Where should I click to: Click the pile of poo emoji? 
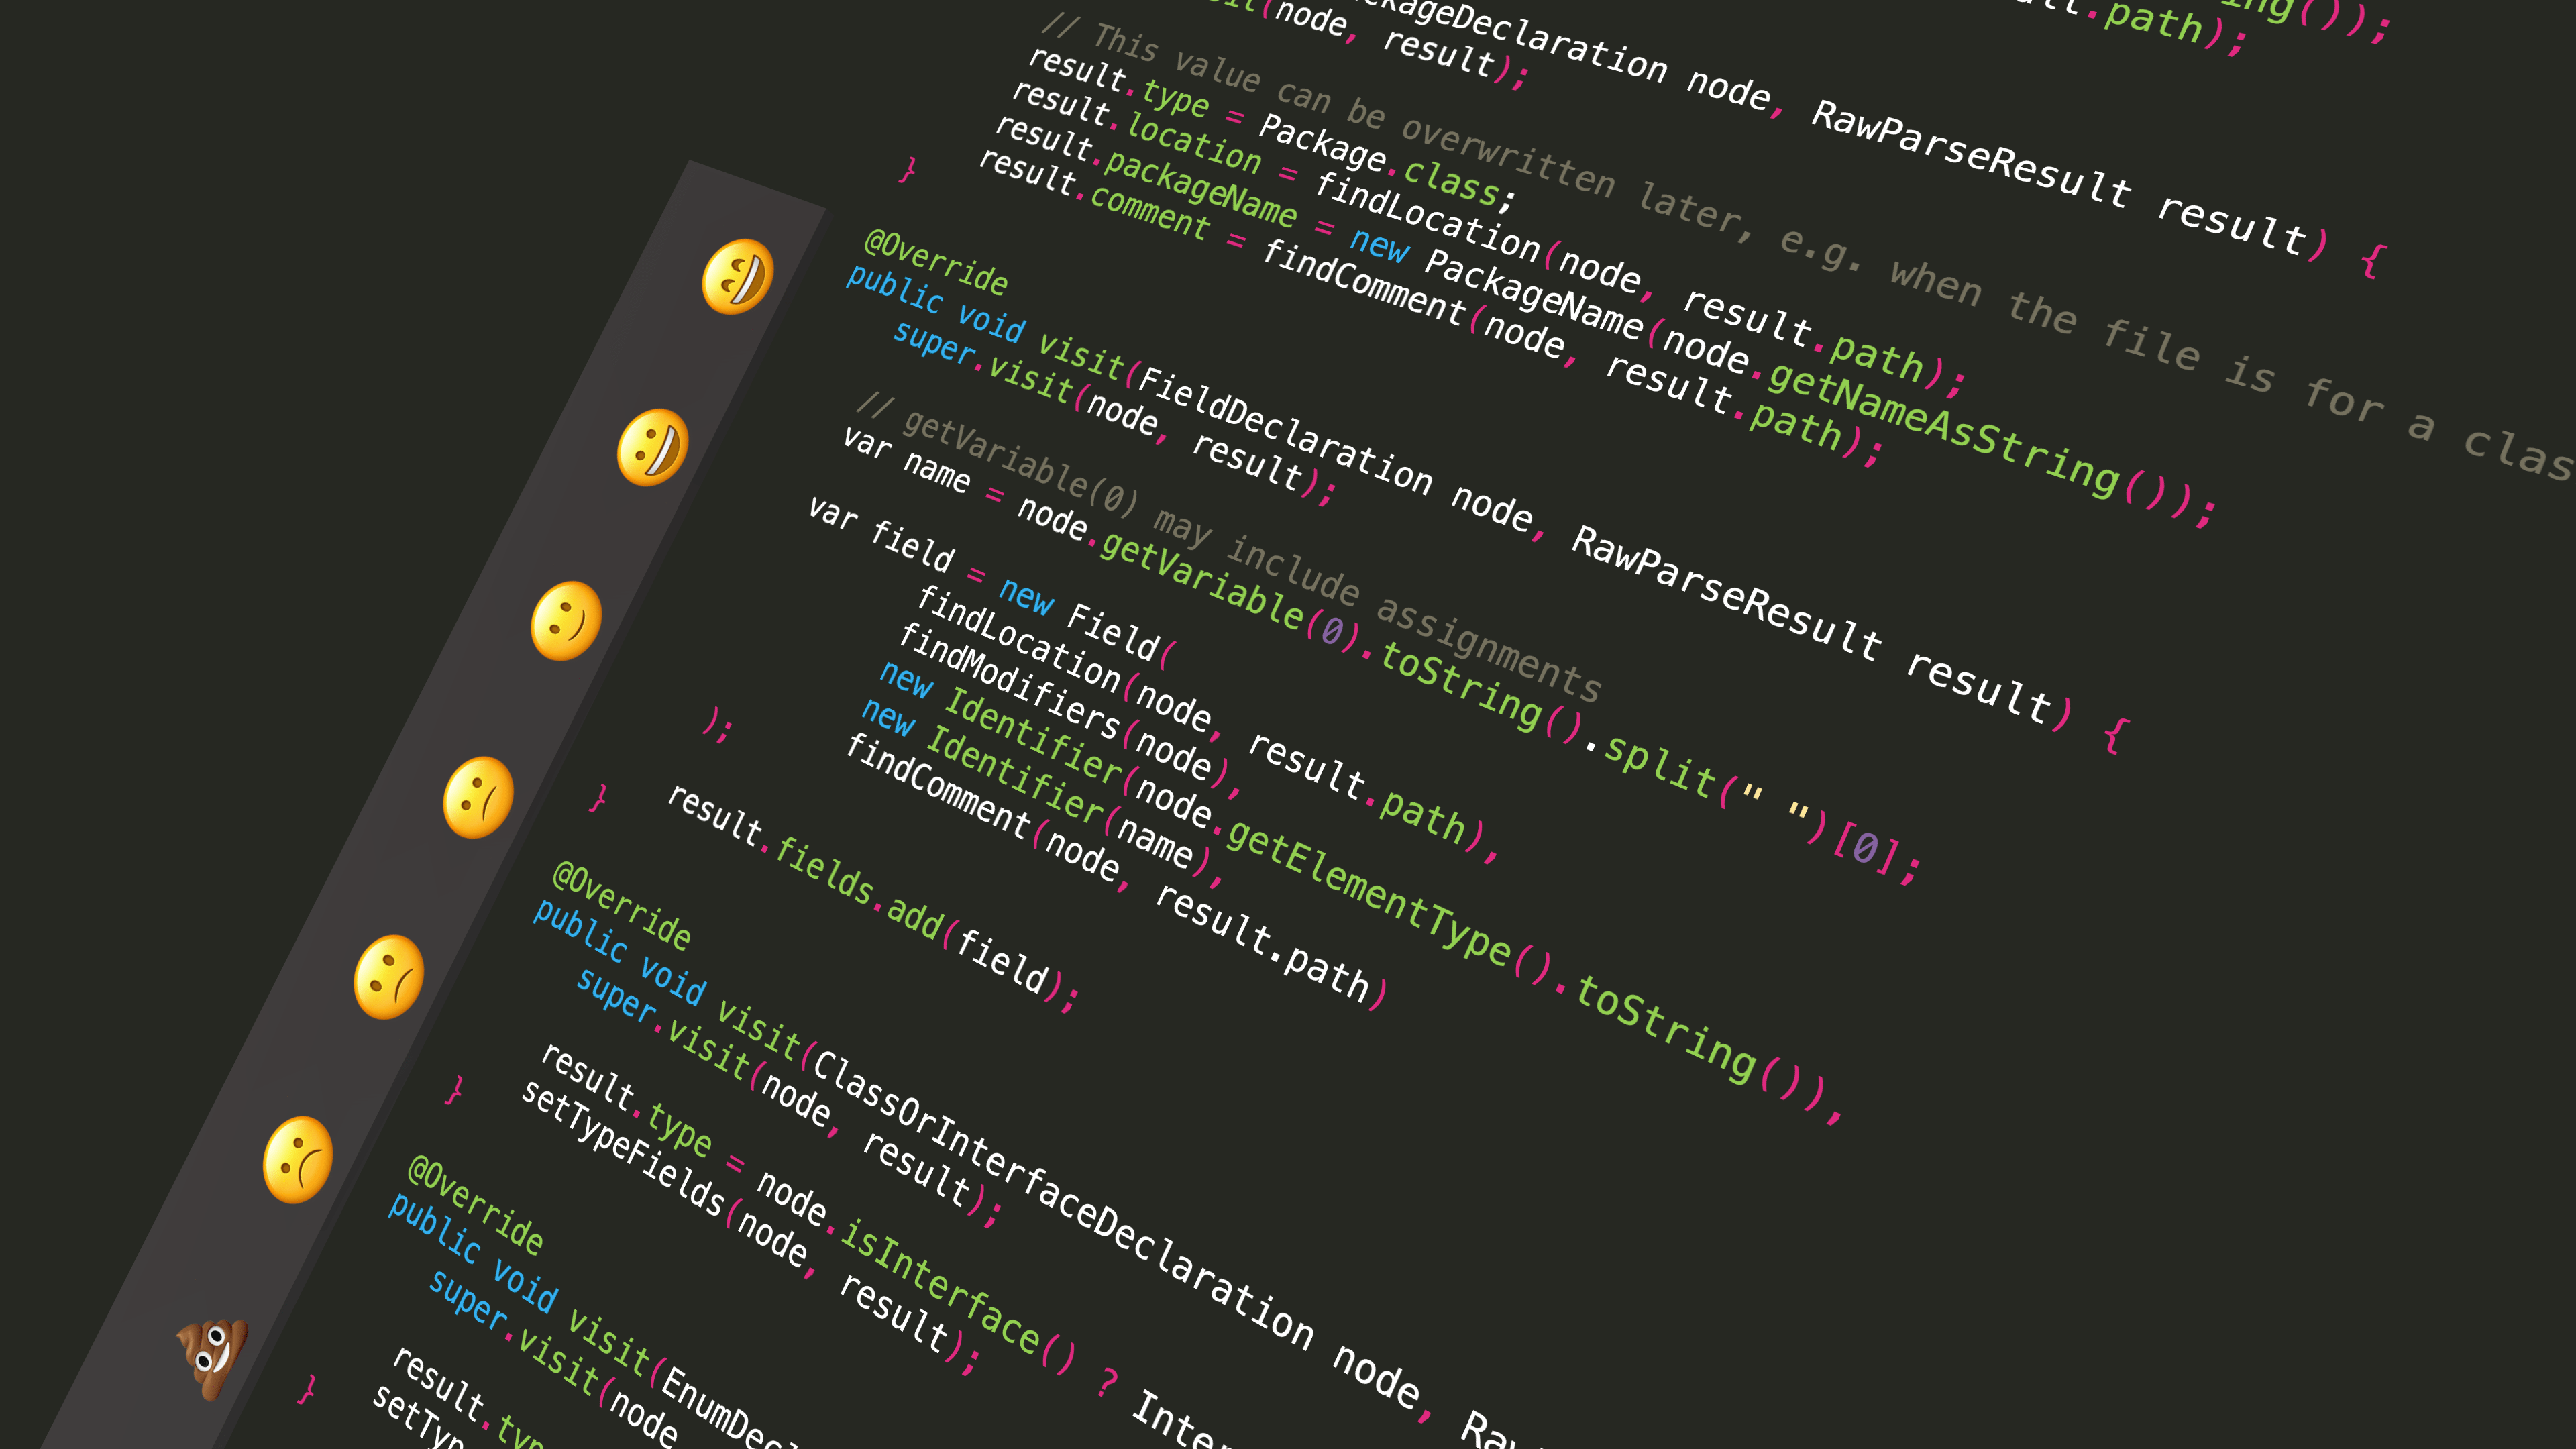pyautogui.click(x=212, y=1357)
